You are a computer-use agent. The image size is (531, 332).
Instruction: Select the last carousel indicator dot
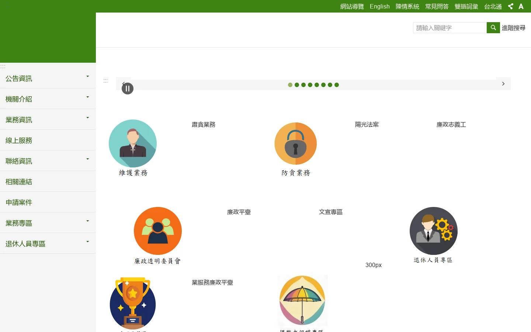[x=337, y=85]
